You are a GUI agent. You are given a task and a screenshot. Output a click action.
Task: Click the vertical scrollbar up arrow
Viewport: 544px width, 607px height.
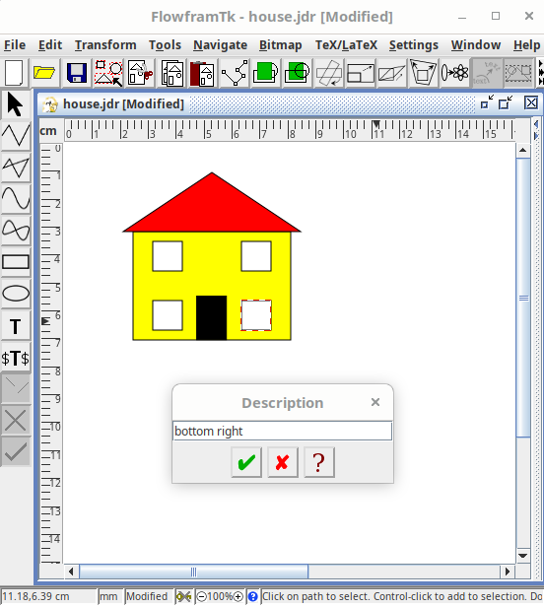point(523,150)
